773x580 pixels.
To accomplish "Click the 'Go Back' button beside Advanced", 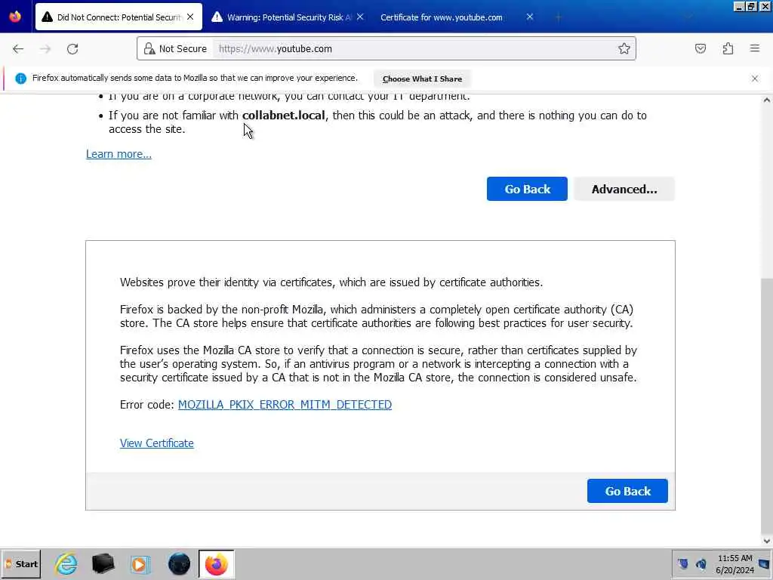I will point(527,189).
